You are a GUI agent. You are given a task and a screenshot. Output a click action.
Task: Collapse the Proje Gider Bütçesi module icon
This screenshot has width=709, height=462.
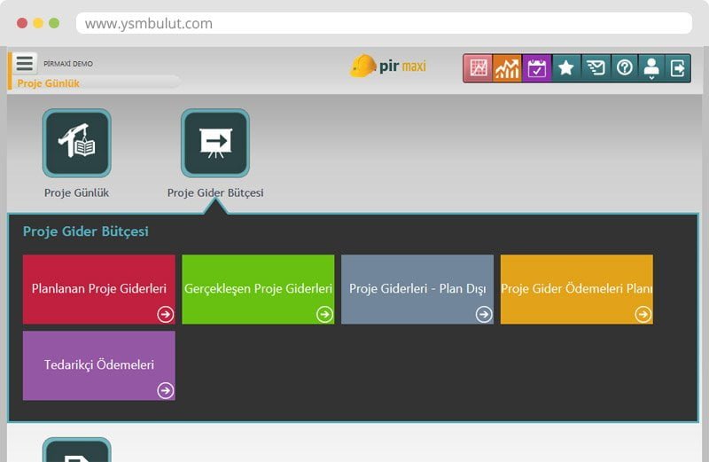tap(215, 143)
